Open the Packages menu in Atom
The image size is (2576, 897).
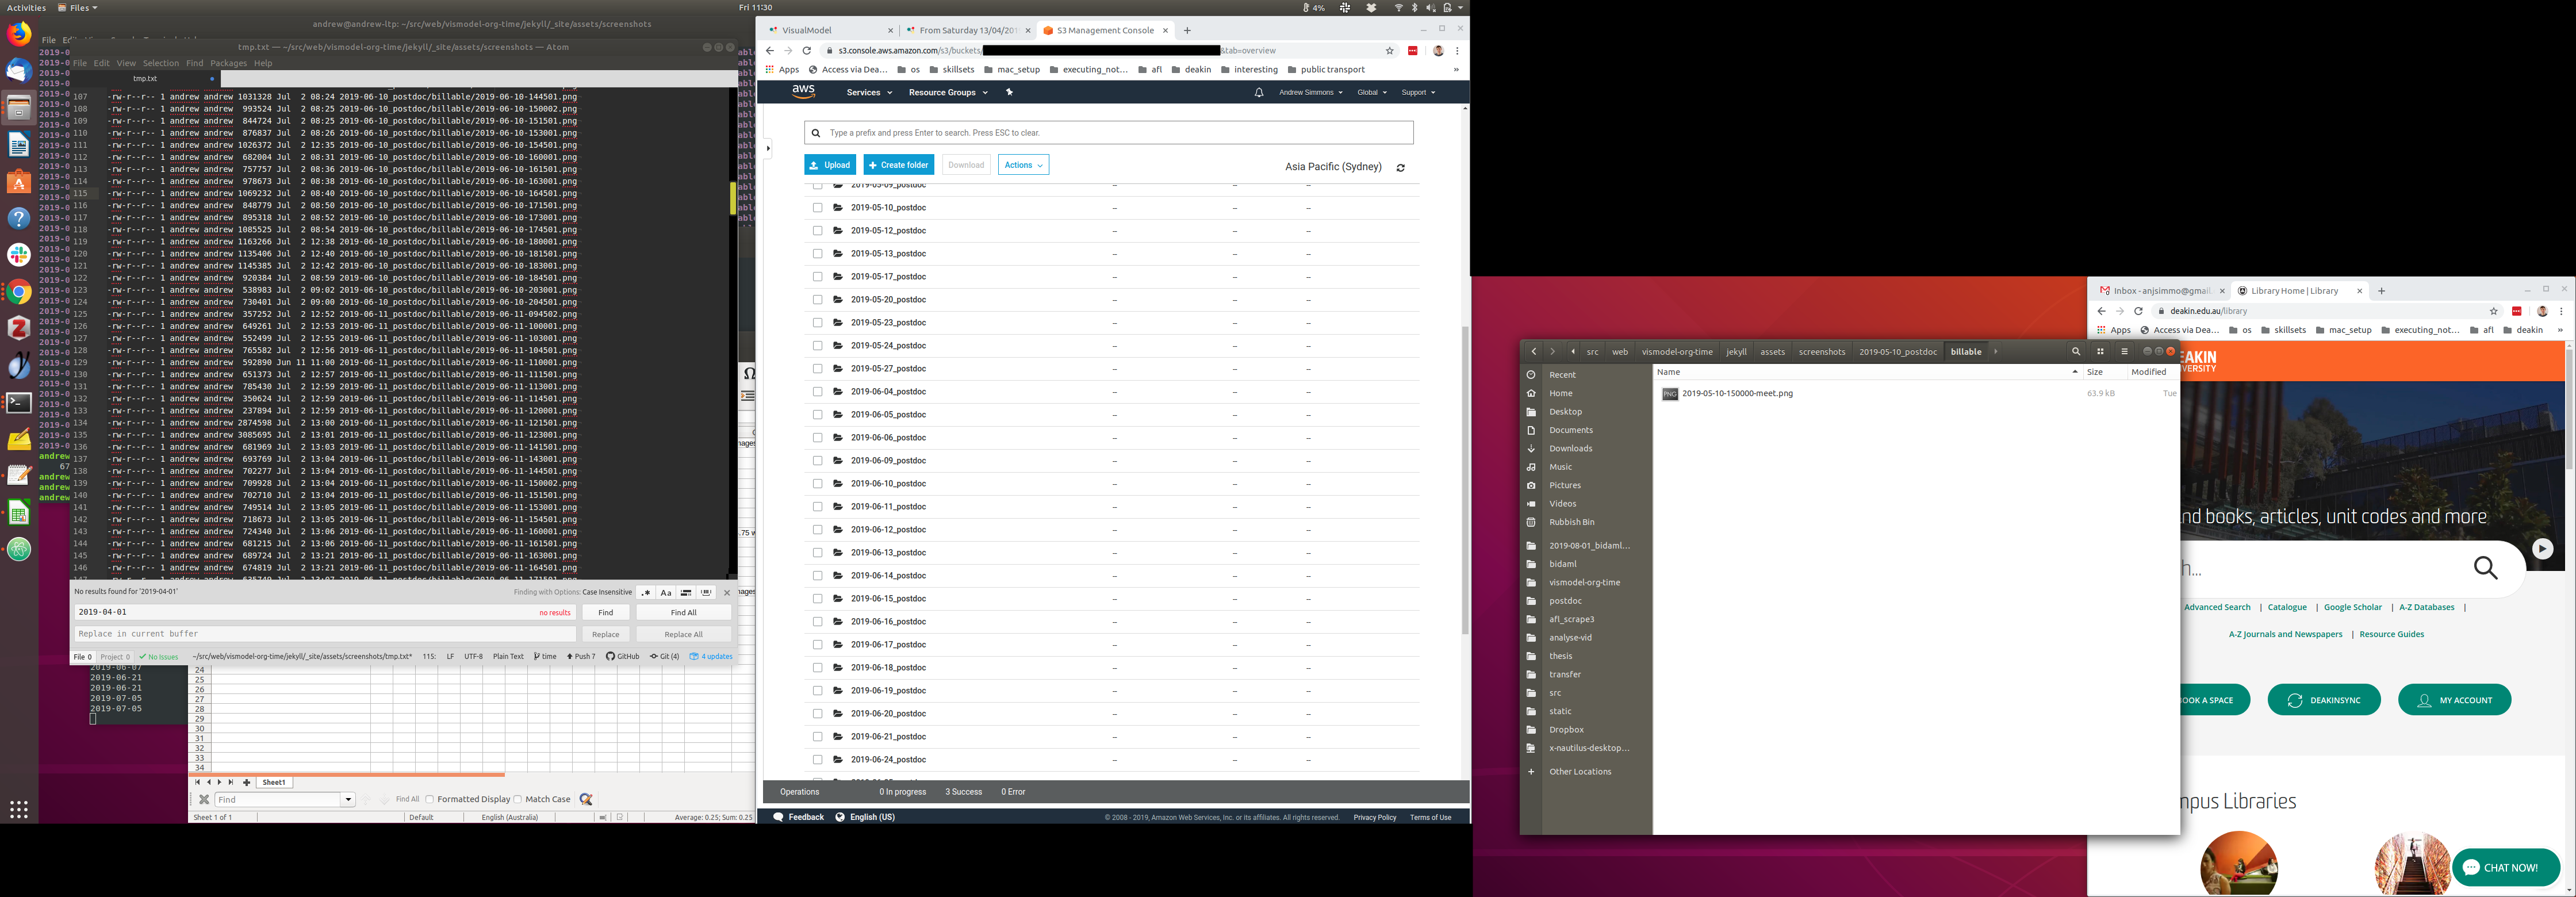[x=228, y=63]
